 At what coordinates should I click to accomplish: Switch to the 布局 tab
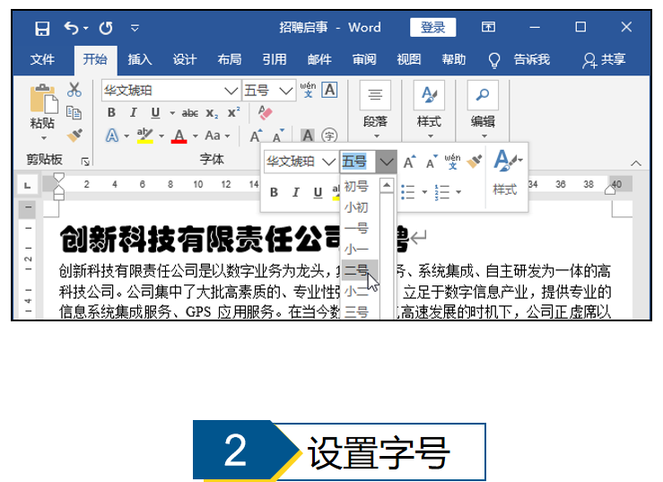[x=230, y=59]
